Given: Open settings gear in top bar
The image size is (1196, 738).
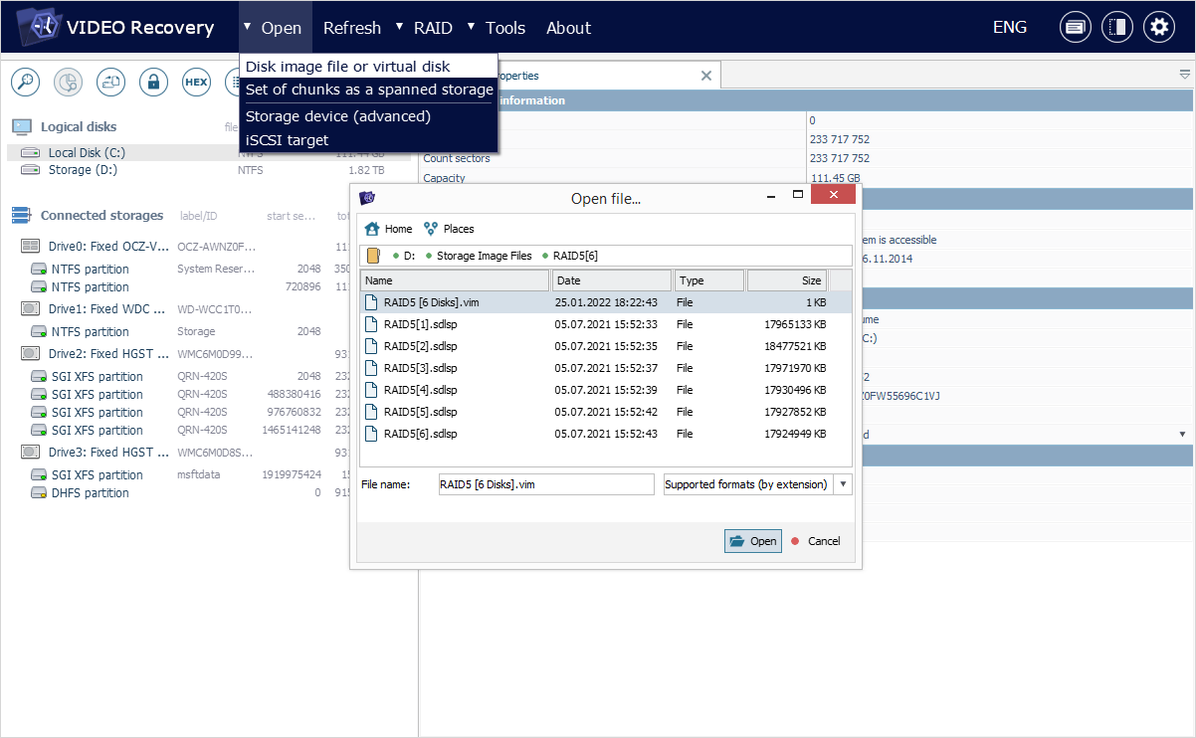Looking at the screenshot, I should pyautogui.click(x=1158, y=27).
